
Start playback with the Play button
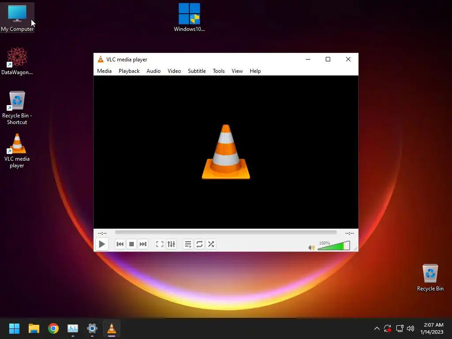pos(102,244)
